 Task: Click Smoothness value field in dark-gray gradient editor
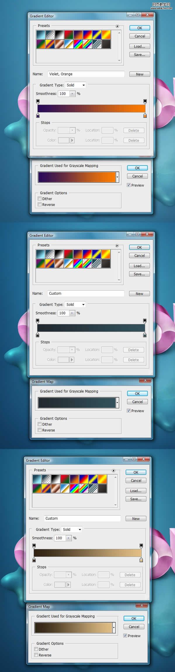[x=63, y=313]
